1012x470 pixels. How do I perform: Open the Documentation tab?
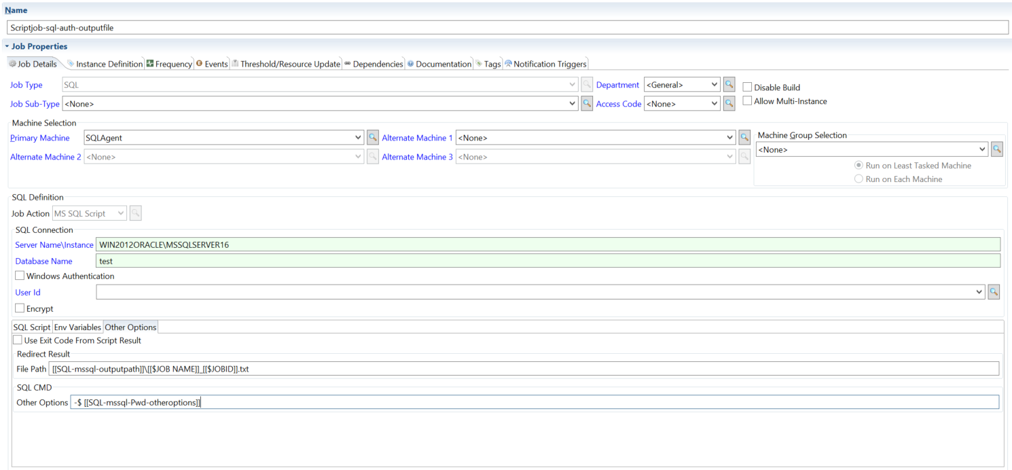(x=439, y=64)
